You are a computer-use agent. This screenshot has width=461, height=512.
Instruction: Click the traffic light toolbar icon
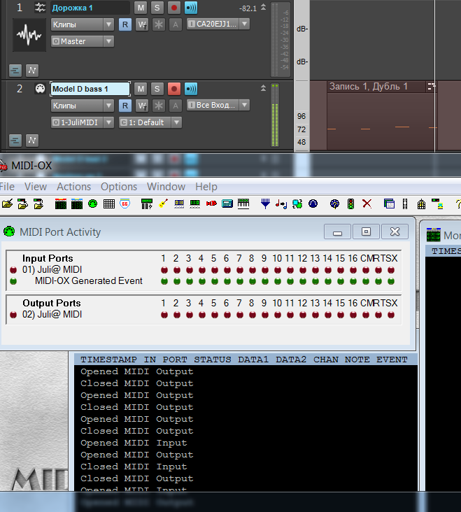click(350, 204)
